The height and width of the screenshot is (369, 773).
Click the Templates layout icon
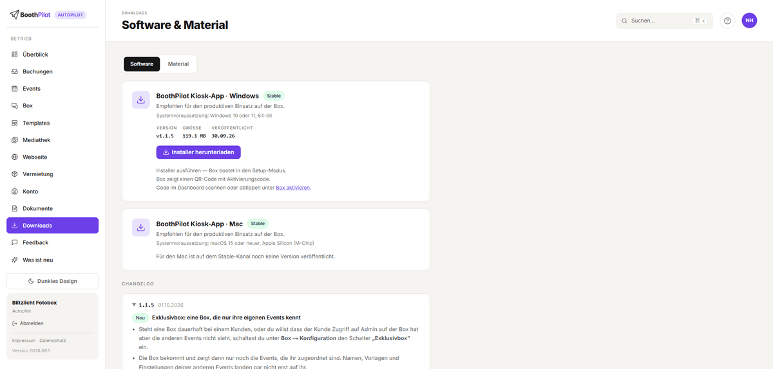15,123
